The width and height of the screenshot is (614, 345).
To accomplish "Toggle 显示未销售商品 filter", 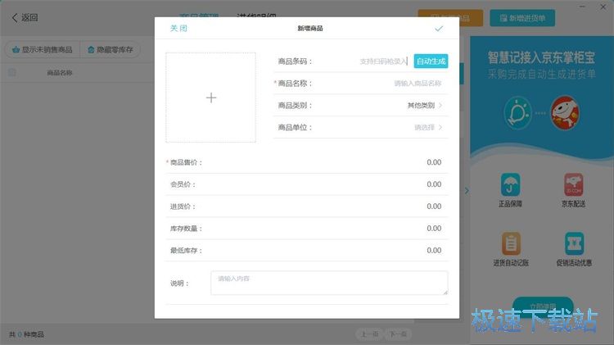I will (x=42, y=50).
